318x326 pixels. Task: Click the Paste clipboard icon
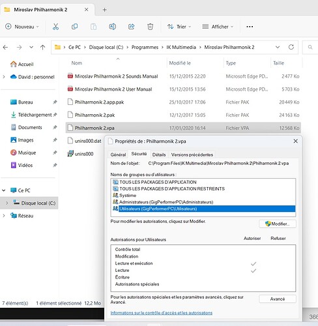[93, 27]
